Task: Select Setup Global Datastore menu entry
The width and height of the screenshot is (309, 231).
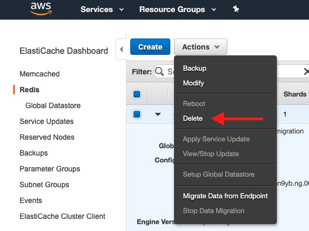Action: [x=218, y=175]
